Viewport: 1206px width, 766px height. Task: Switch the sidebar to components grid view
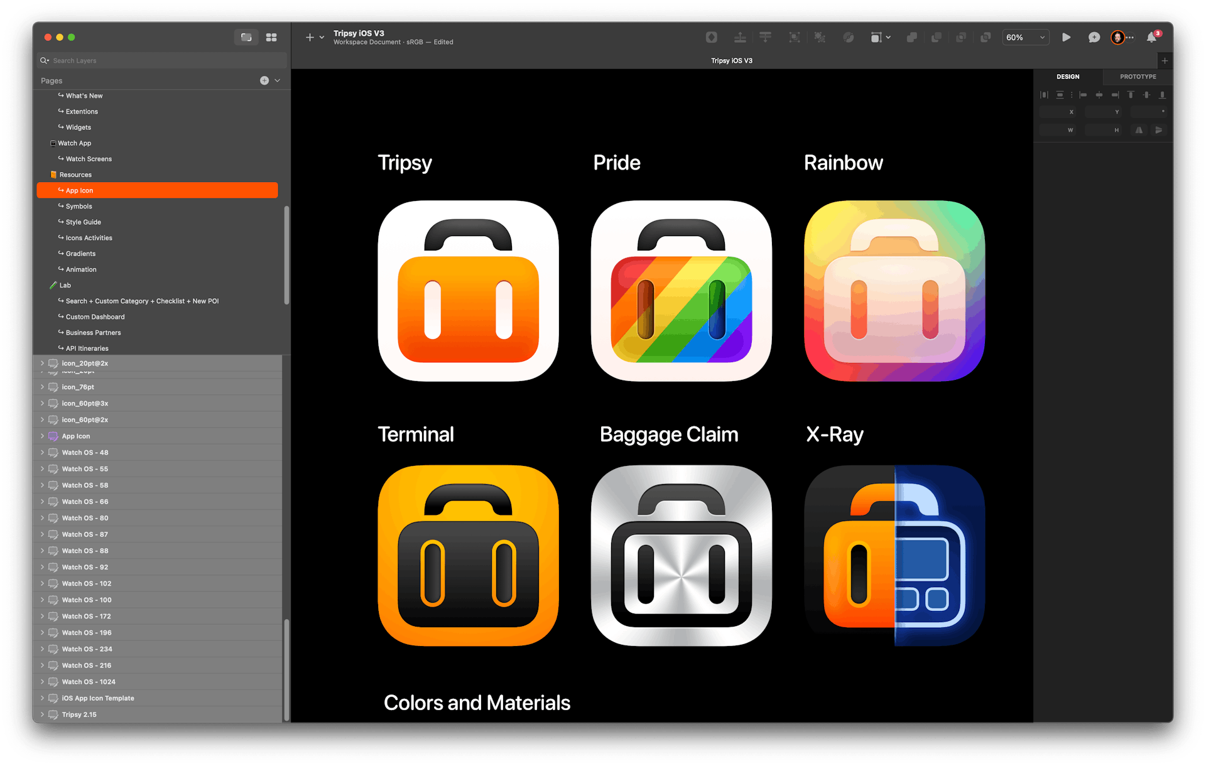[271, 37]
